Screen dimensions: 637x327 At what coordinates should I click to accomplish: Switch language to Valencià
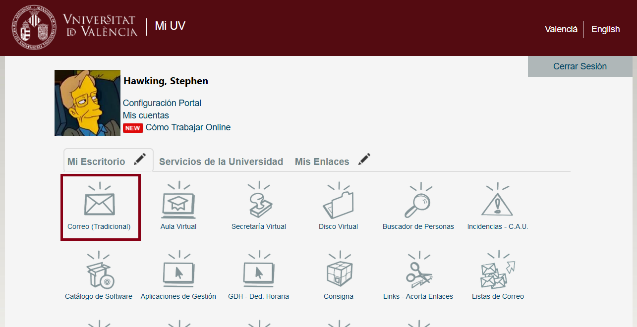pyautogui.click(x=561, y=29)
